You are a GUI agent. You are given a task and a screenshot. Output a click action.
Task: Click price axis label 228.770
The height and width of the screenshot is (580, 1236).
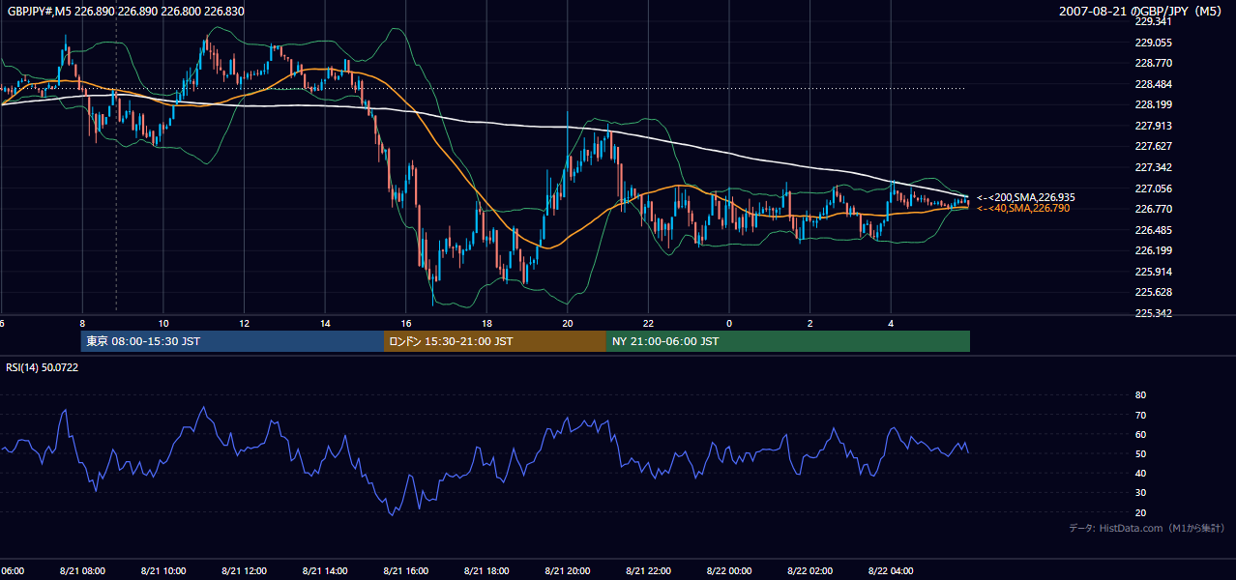[x=1153, y=63]
